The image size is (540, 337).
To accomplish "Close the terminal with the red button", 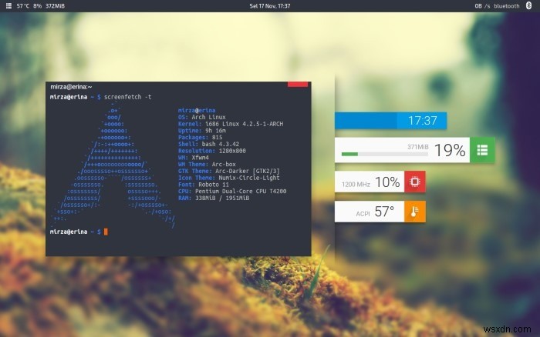I will [x=298, y=84].
